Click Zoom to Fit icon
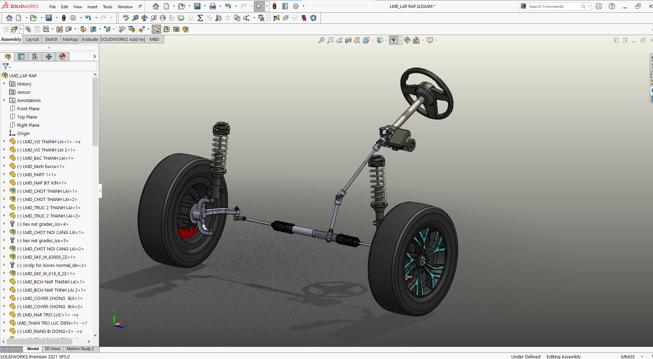653x359 pixels. [x=322, y=40]
